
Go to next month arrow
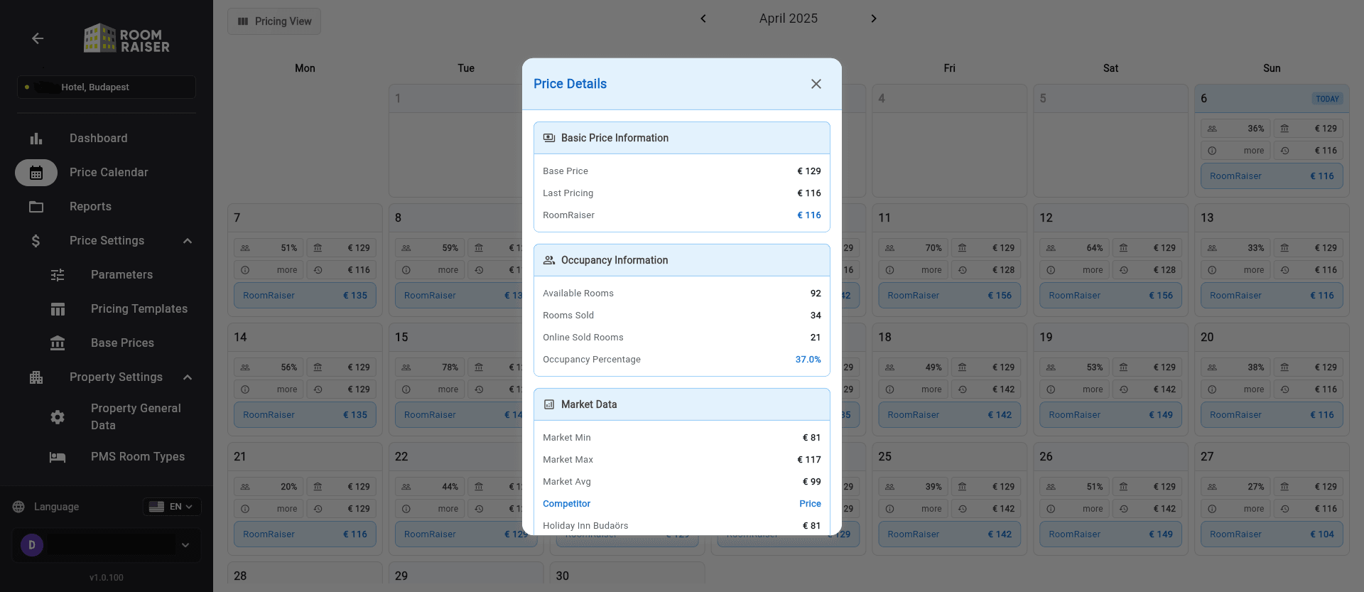click(x=874, y=18)
